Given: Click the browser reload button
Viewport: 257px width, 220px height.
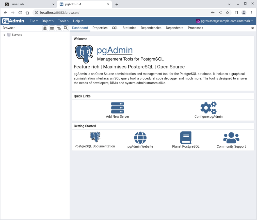Looking at the screenshot, I should coord(20,13).
